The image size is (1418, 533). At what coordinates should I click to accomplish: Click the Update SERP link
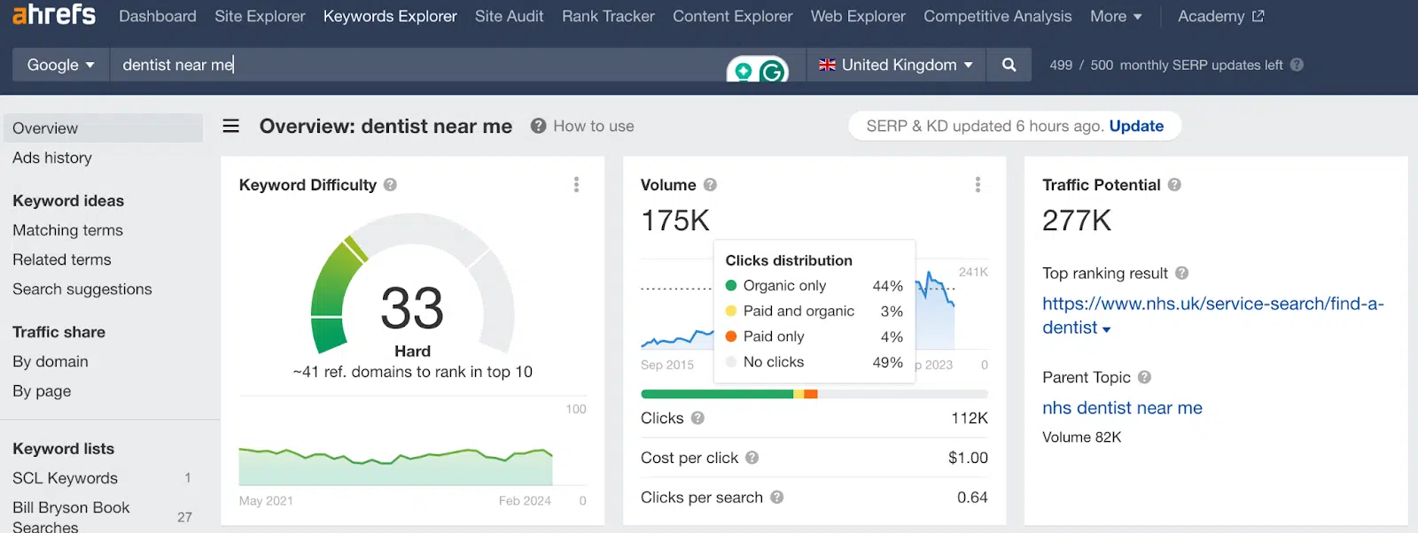click(x=1136, y=126)
